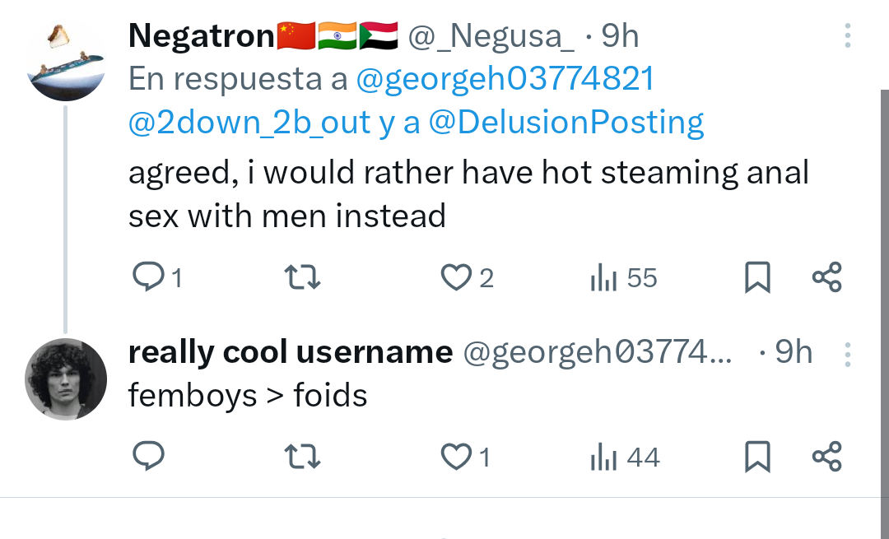Share really cool username's tweet

pyautogui.click(x=826, y=457)
